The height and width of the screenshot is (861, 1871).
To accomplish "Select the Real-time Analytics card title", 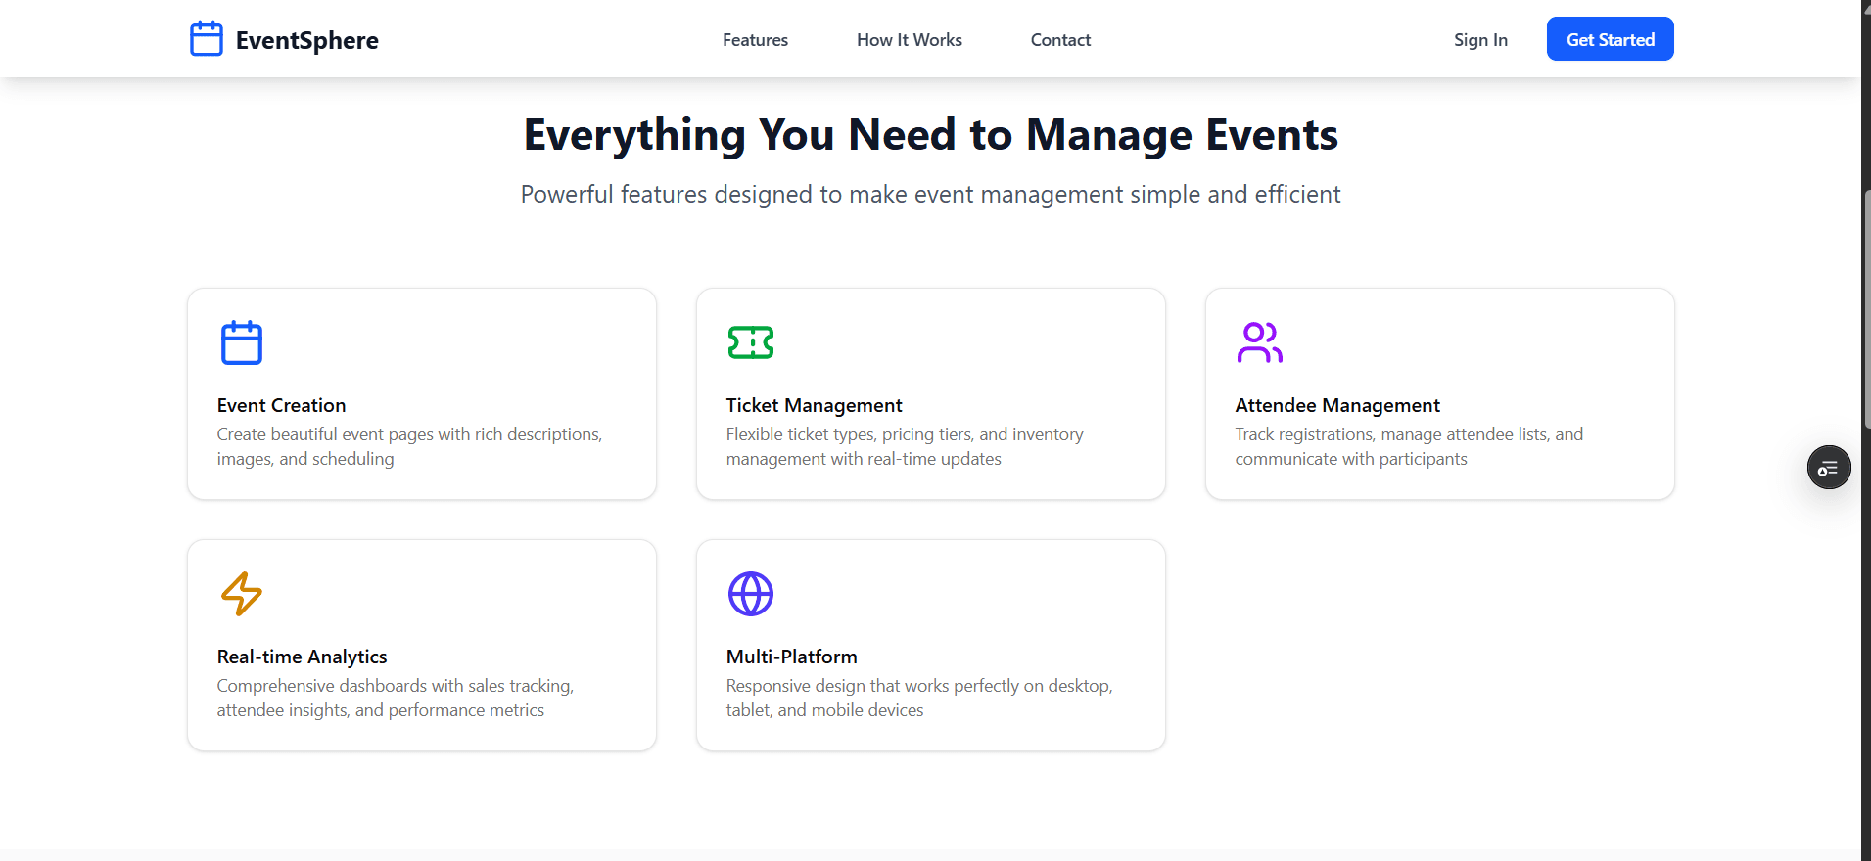I will pyautogui.click(x=302, y=657).
